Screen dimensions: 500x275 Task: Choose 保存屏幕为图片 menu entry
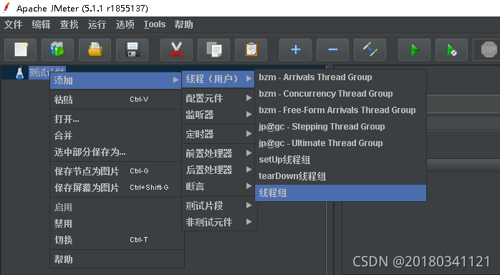pos(116,188)
